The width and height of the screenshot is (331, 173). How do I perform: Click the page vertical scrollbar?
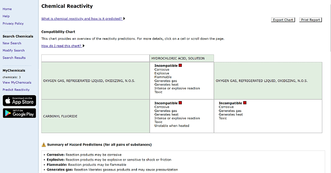tap(330, 86)
